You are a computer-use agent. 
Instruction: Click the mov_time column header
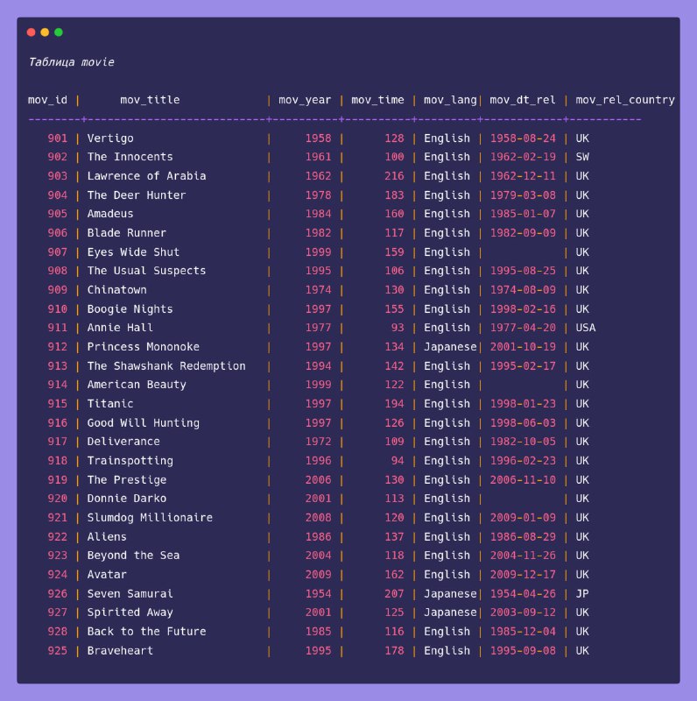click(377, 100)
